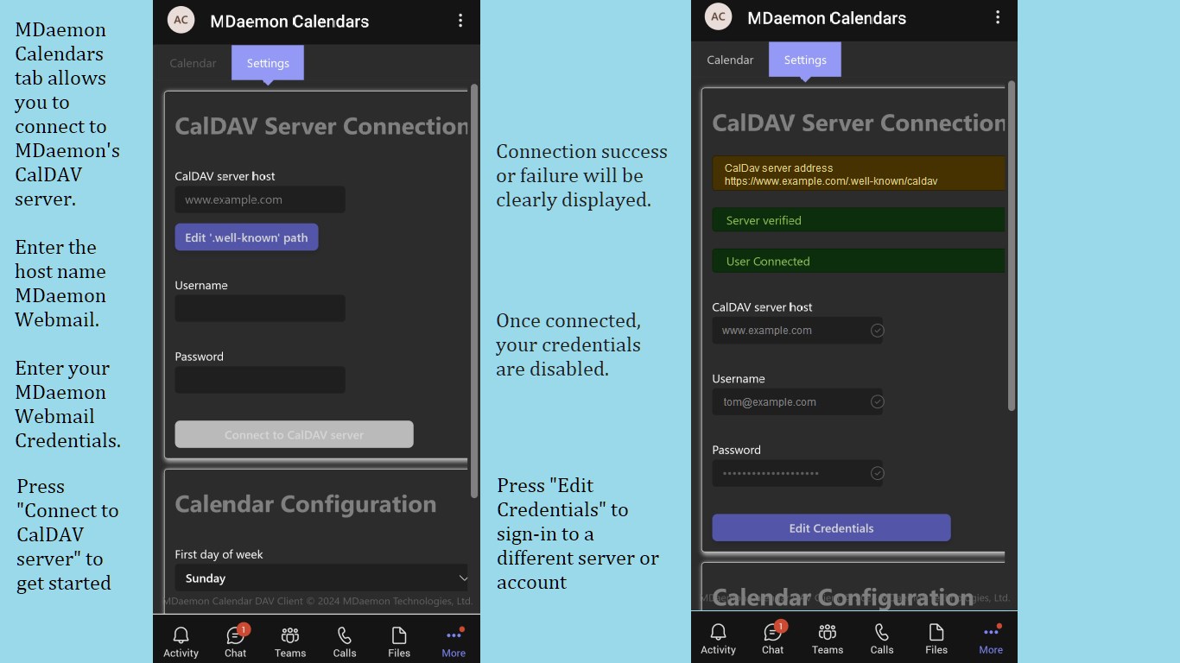
Task: Click the host field showing www.example.com in right phone
Action: [x=797, y=330]
